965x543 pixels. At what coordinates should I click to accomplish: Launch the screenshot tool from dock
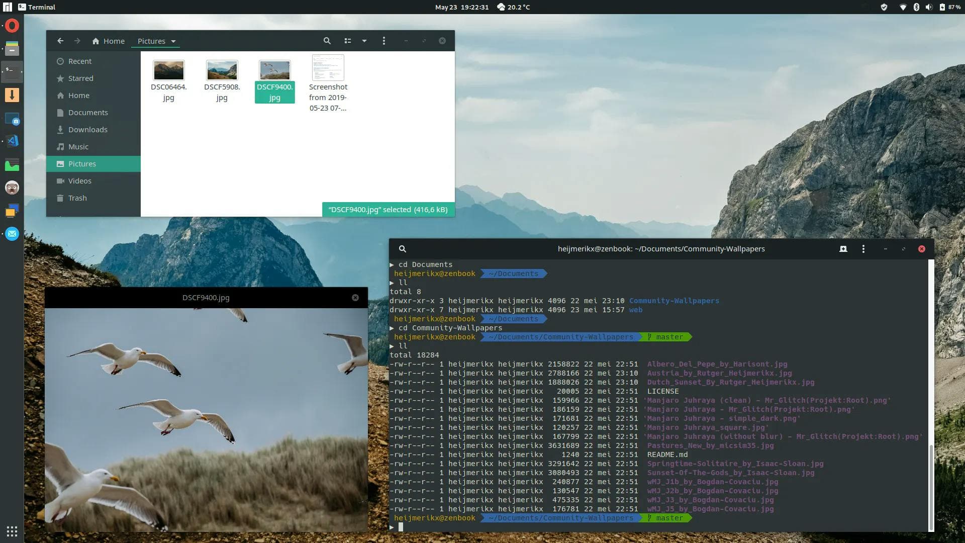12,119
